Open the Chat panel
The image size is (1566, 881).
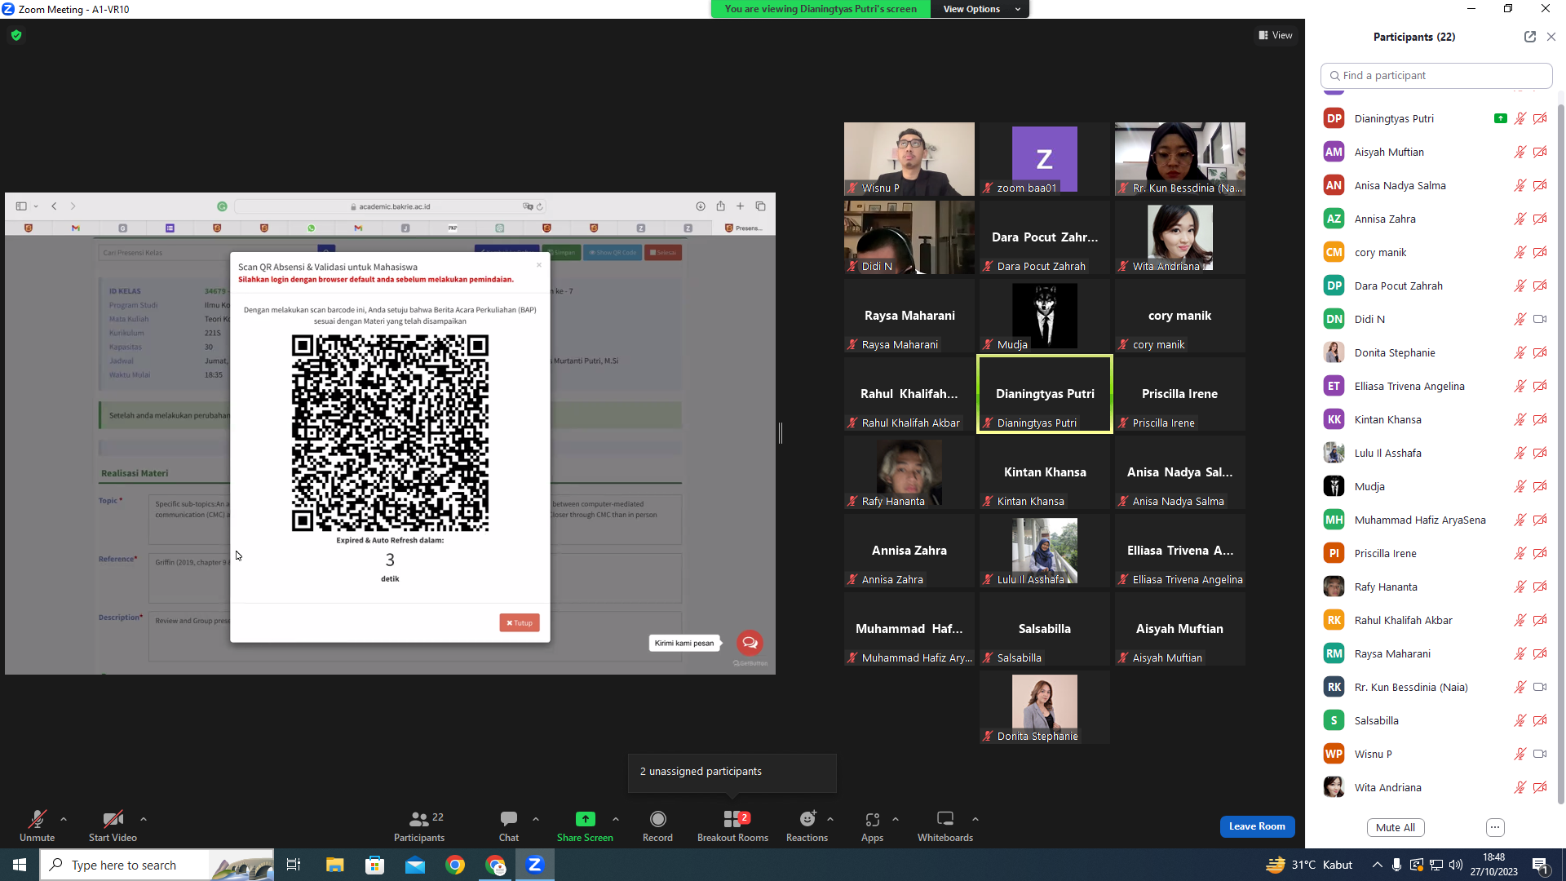(x=509, y=826)
